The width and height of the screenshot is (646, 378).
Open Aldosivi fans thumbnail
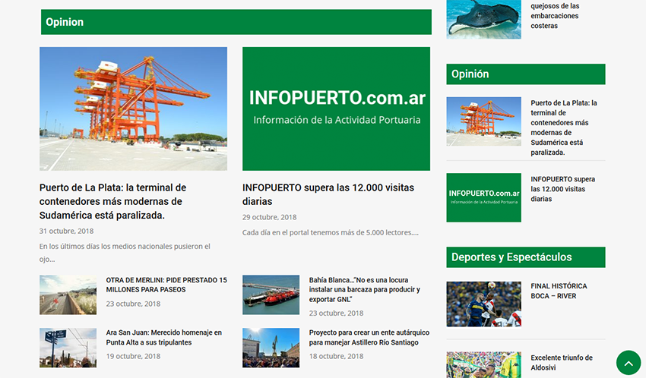[x=483, y=365]
